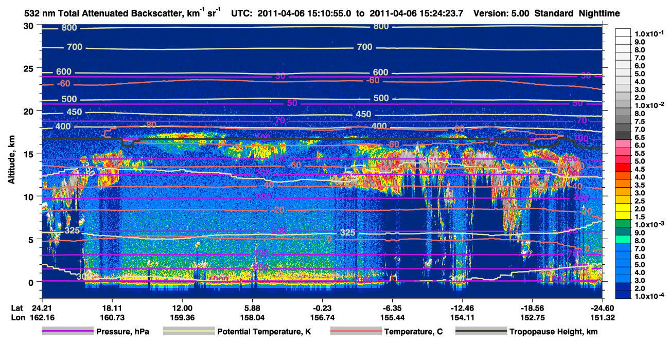The height and width of the screenshot is (343, 669).
Task: Click the 'Lat' row label
Action: [x=17, y=308]
